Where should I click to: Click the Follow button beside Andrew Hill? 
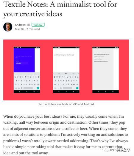click(38, 25)
